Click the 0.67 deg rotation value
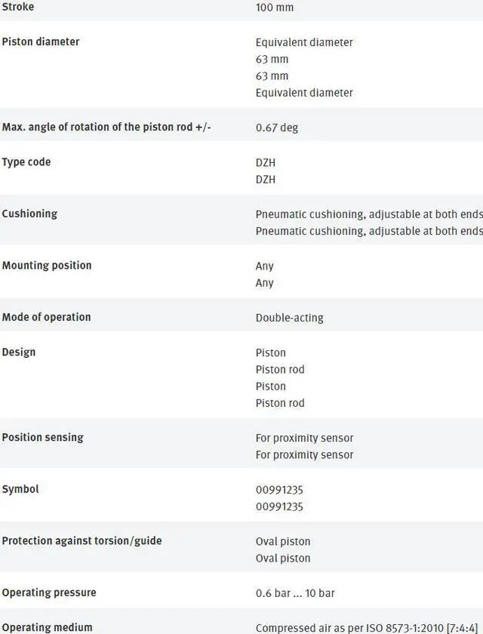This screenshot has width=483, height=634. click(x=277, y=128)
